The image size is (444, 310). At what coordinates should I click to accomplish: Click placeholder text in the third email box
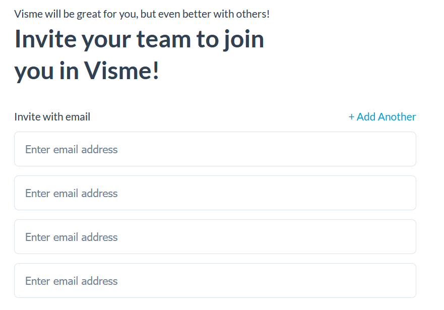pyautogui.click(x=72, y=237)
